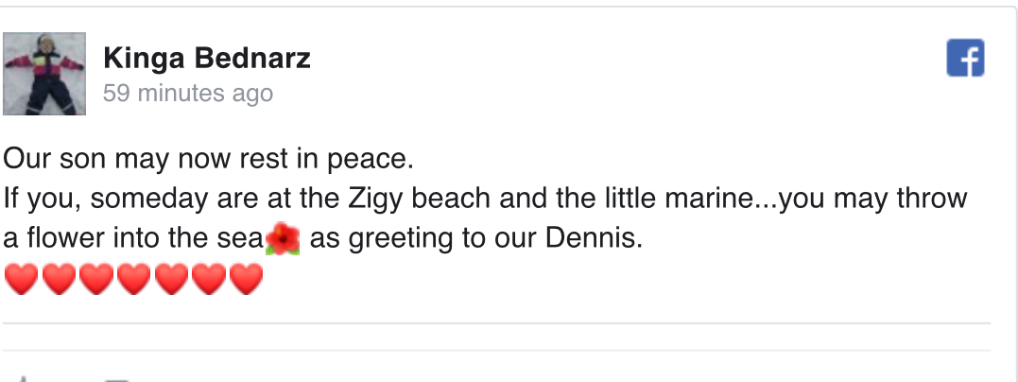Click the last red heart emoji
Screen dimensions: 1018x382
coord(245,279)
